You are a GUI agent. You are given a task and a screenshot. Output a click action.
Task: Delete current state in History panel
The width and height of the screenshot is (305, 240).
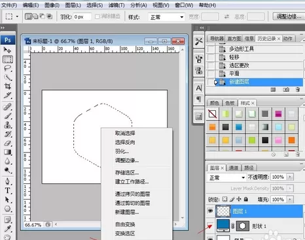[298, 89]
